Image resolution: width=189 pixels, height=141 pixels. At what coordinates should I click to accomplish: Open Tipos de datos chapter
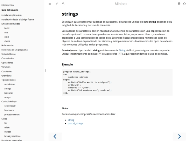[x=8, y=80]
